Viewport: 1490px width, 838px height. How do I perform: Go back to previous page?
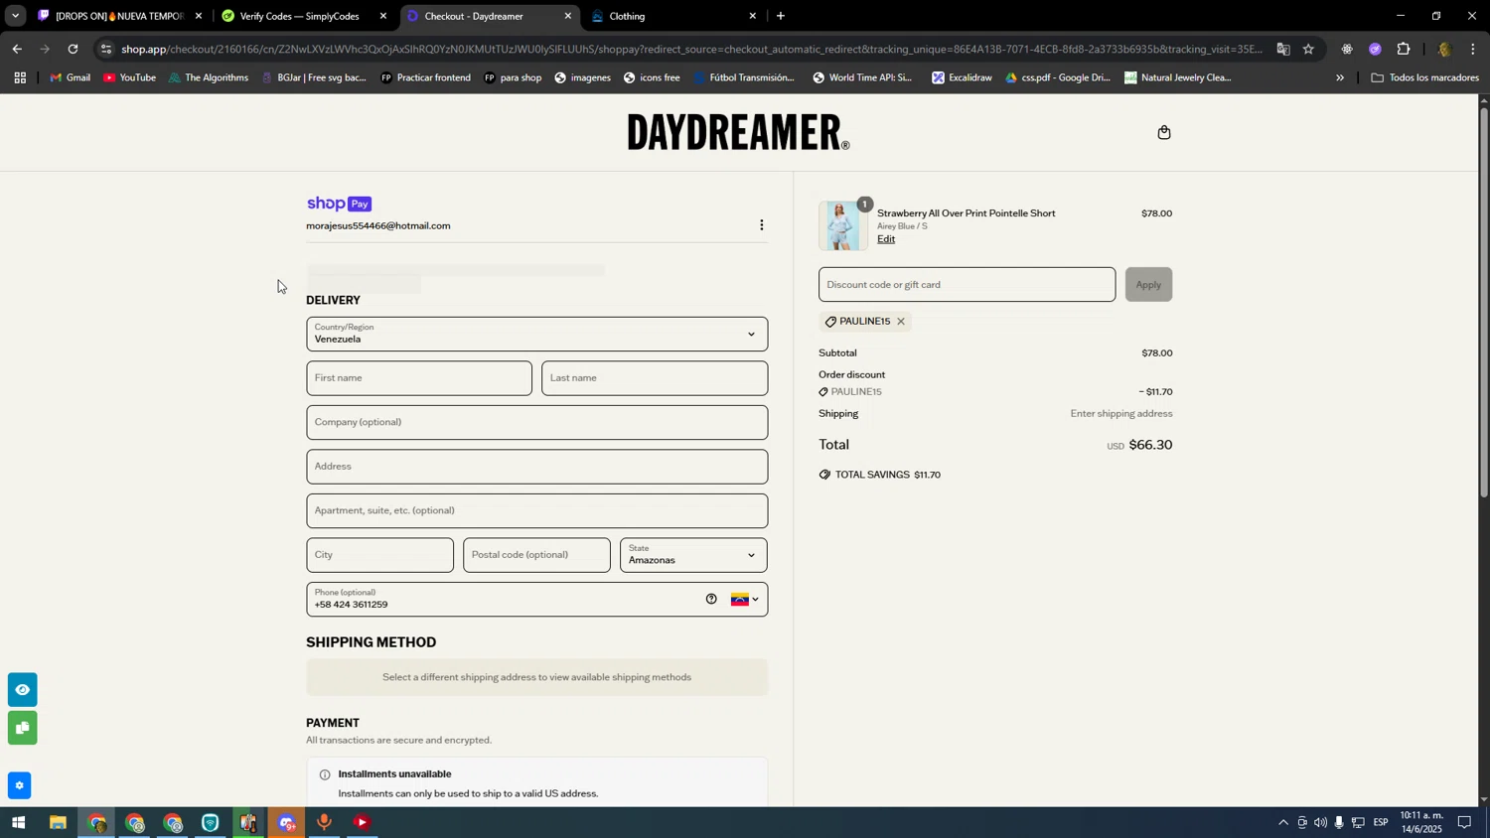(x=17, y=49)
